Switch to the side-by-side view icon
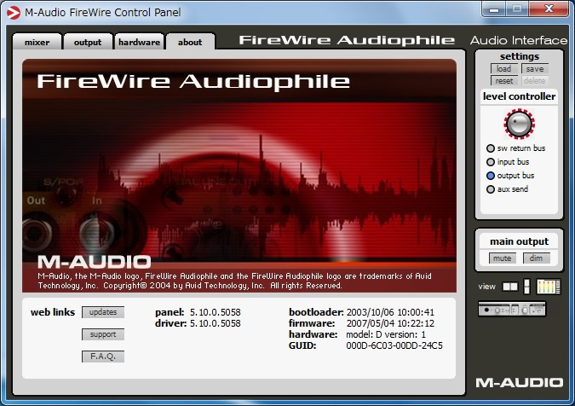The height and width of the screenshot is (406, 575). [x=509, y=287]
